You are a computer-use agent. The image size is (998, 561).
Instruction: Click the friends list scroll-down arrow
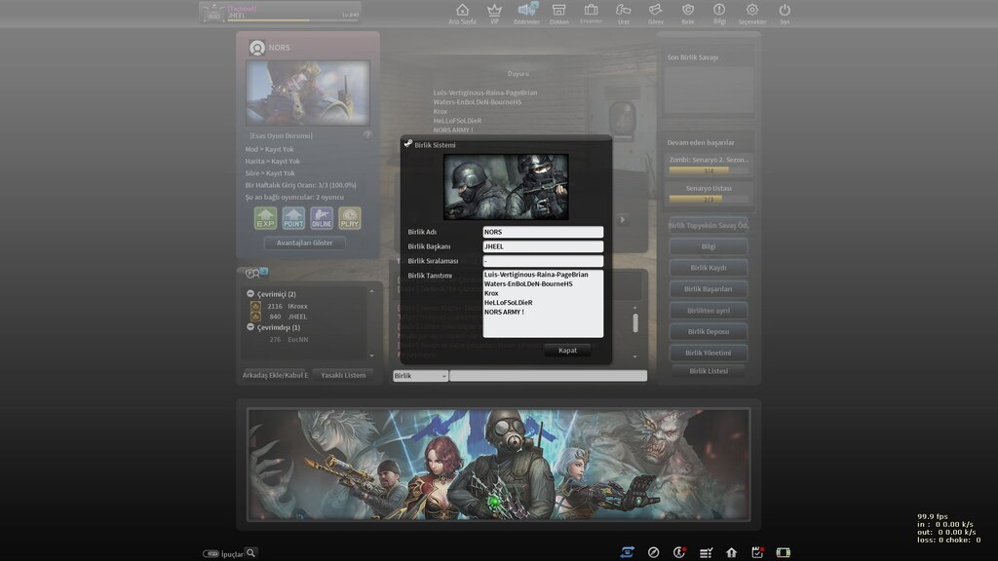[371, 355]
